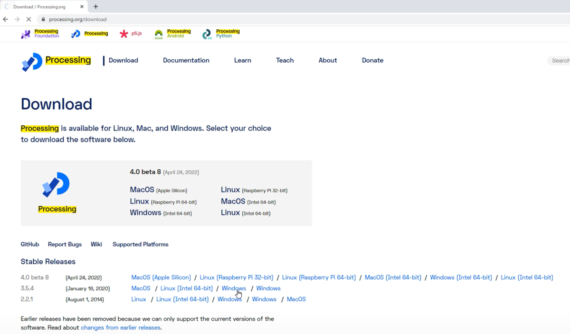Click the browser back arrow

pyautogui.click(x=6, y=19)
